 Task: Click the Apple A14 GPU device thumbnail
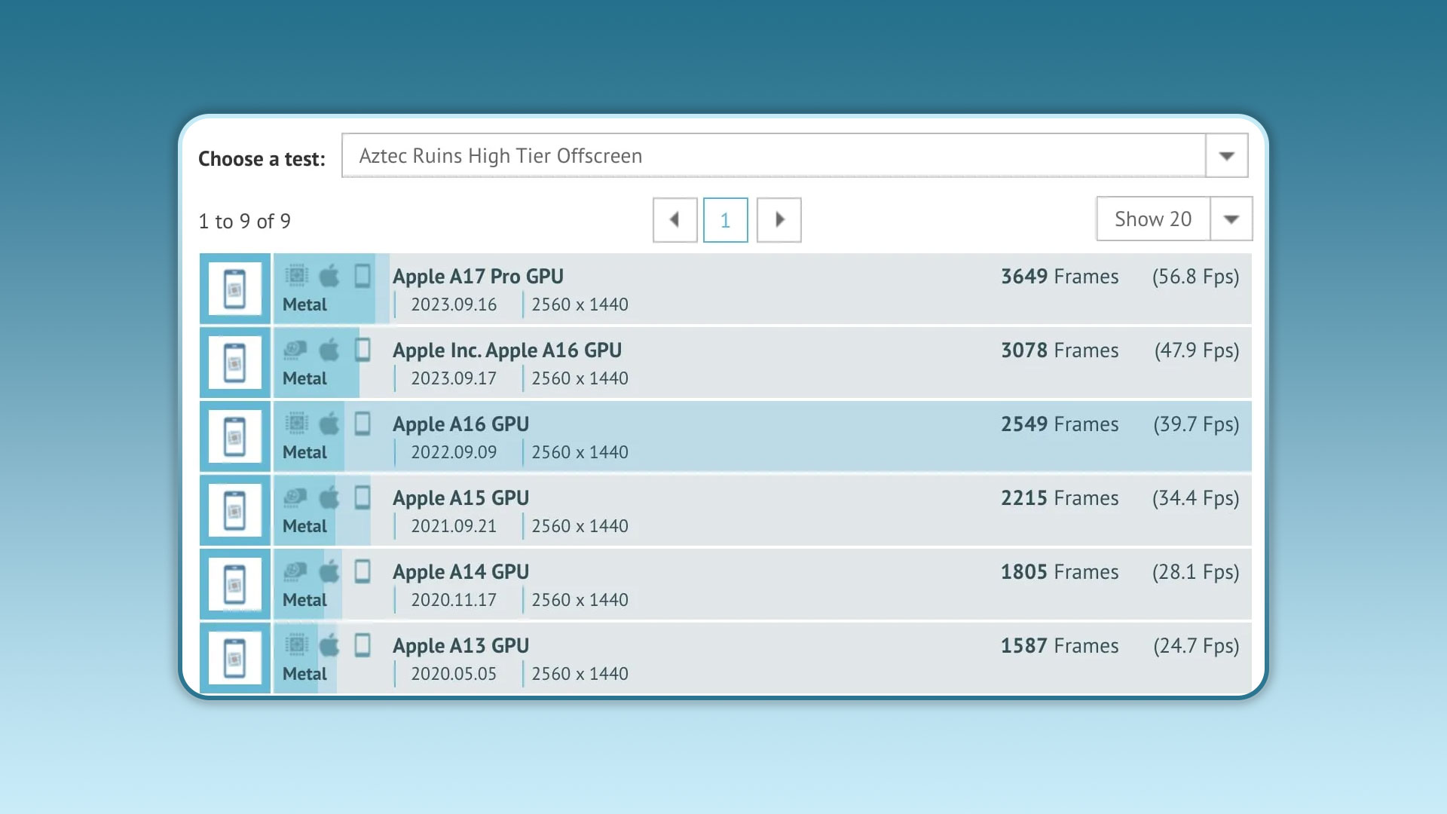tap(234, 584)
